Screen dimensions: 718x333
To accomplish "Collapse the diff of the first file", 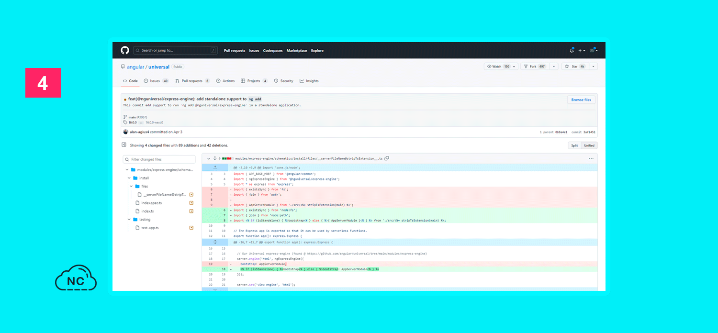I will click(209, 158).
